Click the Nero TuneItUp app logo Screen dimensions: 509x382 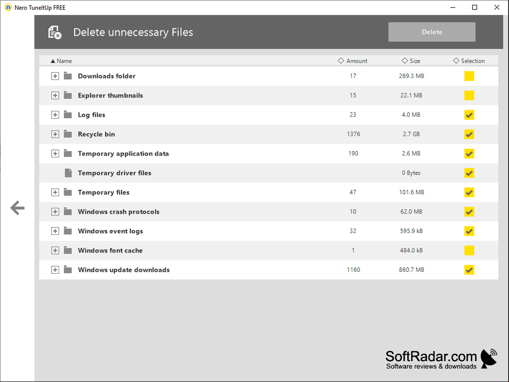[x=8, y=7]
